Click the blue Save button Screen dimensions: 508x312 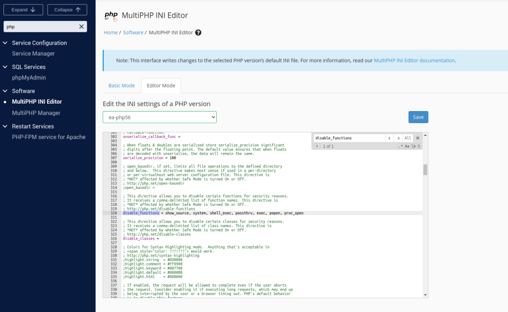pyautogui.click(x=418, y=117)
